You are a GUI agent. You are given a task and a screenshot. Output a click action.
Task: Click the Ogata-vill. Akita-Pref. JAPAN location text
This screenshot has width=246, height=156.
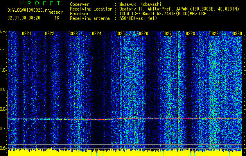click(179, 9)
